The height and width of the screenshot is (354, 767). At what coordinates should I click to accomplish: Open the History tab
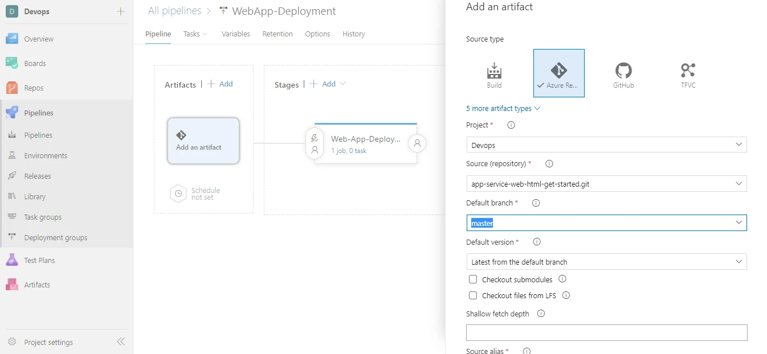pyautogui.click(x=353, y=34)
